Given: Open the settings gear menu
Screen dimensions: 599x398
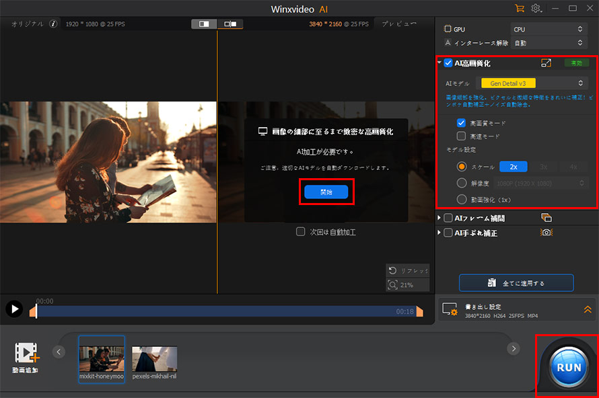Looking at the screenshot, I should pos(536,8).
